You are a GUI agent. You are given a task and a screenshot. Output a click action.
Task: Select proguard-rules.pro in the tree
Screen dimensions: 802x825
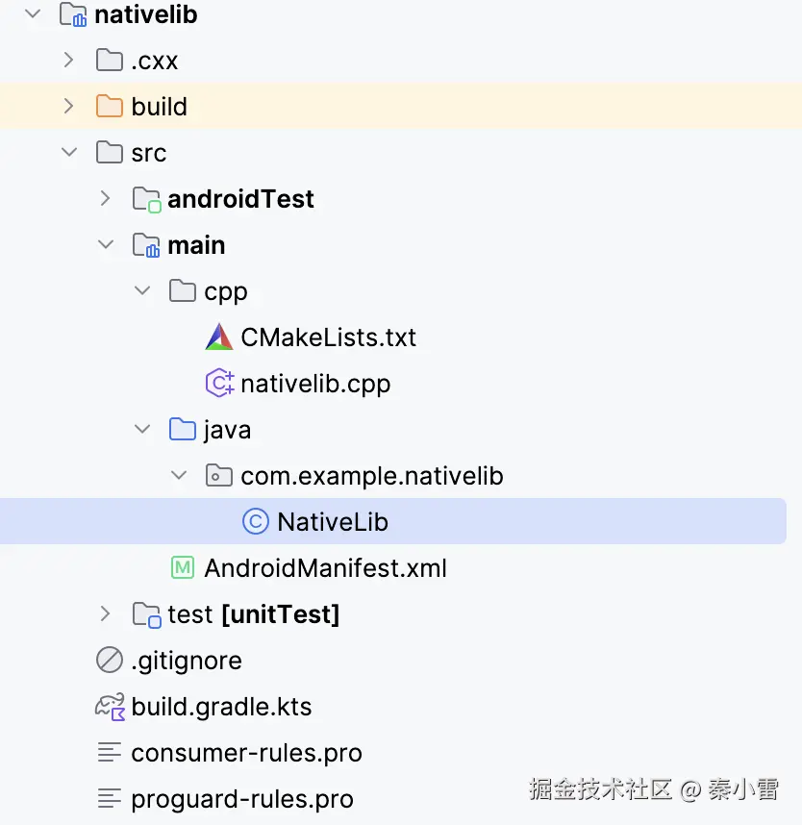(x=241, y=799)
